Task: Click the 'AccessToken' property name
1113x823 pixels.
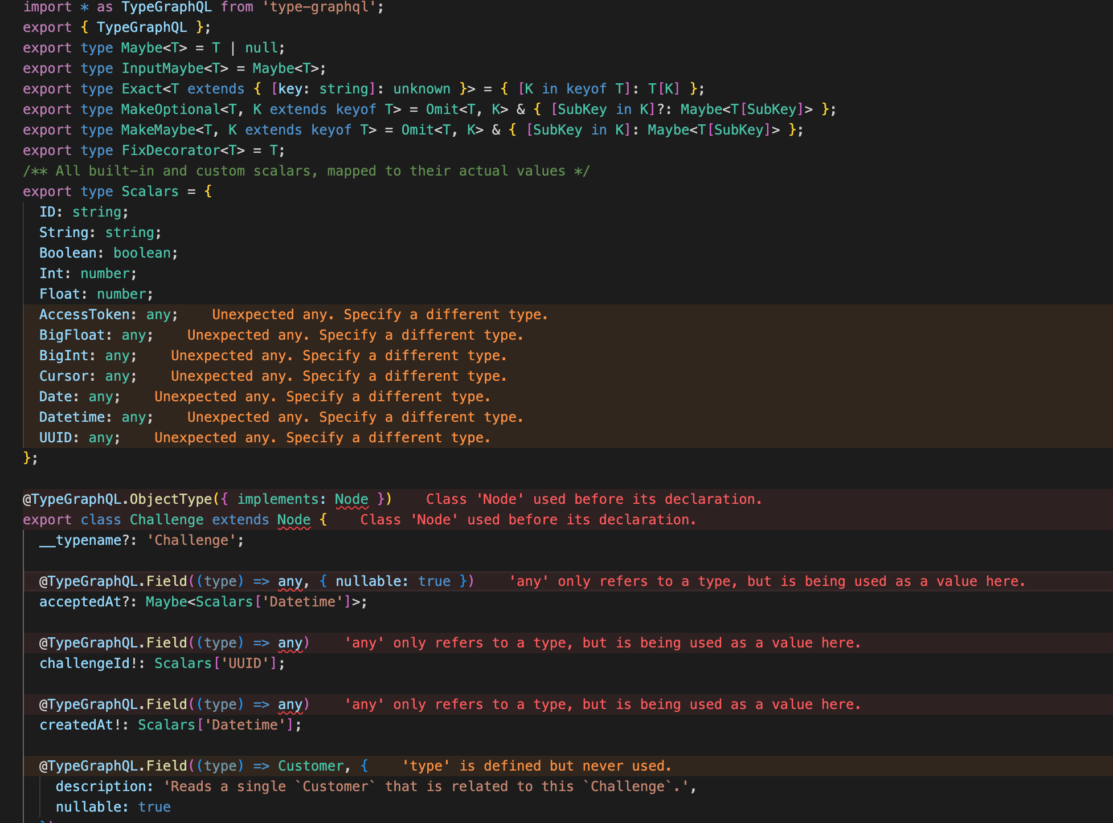Action: [84, 315]
